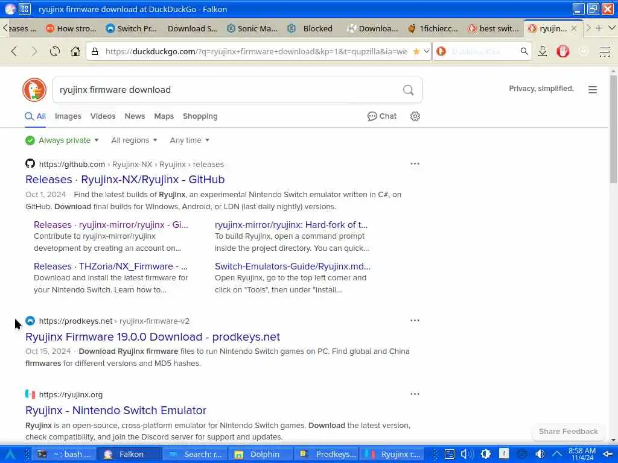Reload the current page
618x463 pixels.
[x=55, y=51]
